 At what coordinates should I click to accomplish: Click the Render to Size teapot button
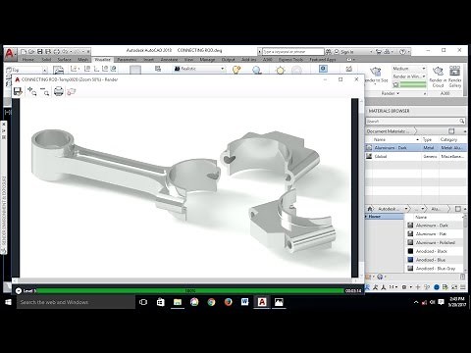376,72
